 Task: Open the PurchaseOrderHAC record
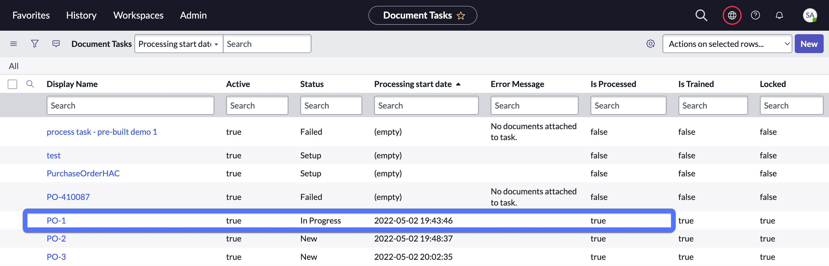83,173
